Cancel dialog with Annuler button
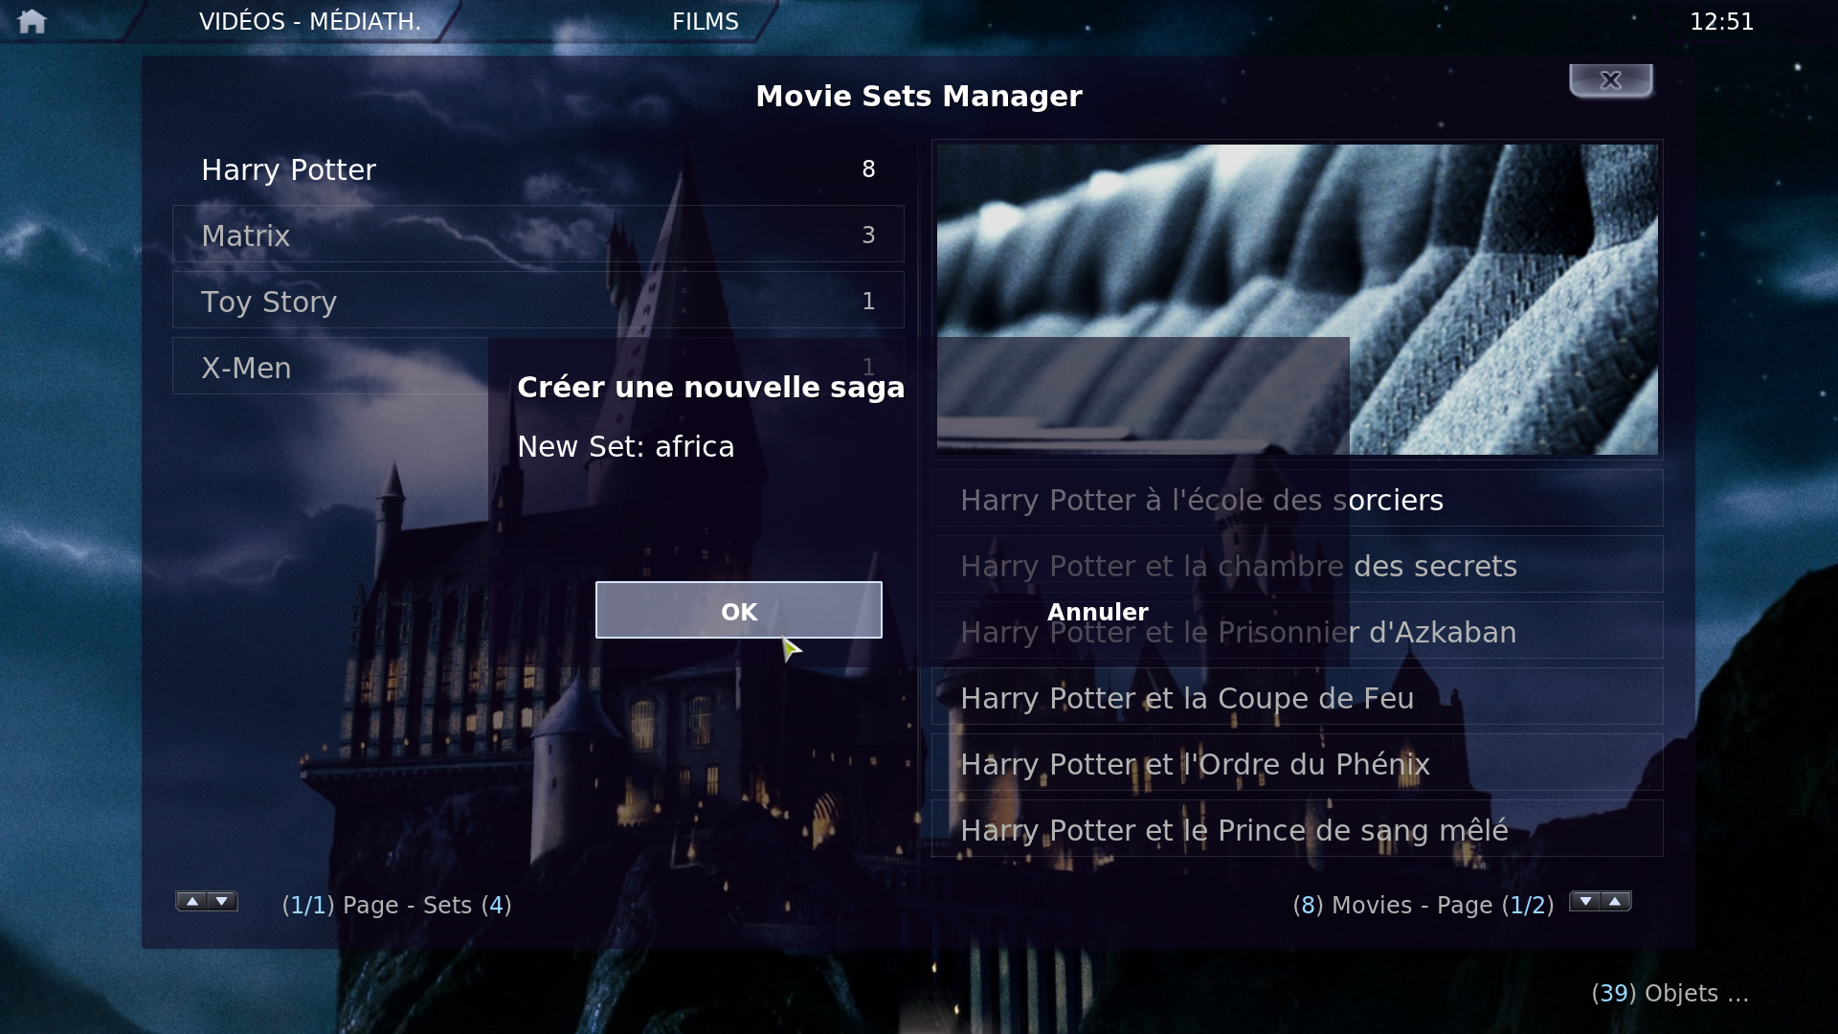The image size is (1838, 1034). (x=1097, y=612)
